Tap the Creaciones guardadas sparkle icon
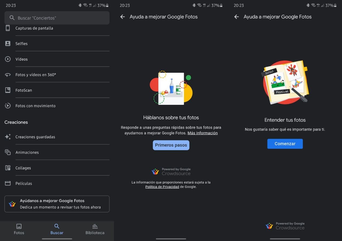The height and width of the screenshot is (241, 342). tap(8, 137)
